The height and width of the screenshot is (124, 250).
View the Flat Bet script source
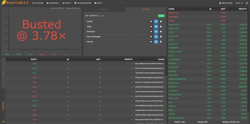click(156, 21)
